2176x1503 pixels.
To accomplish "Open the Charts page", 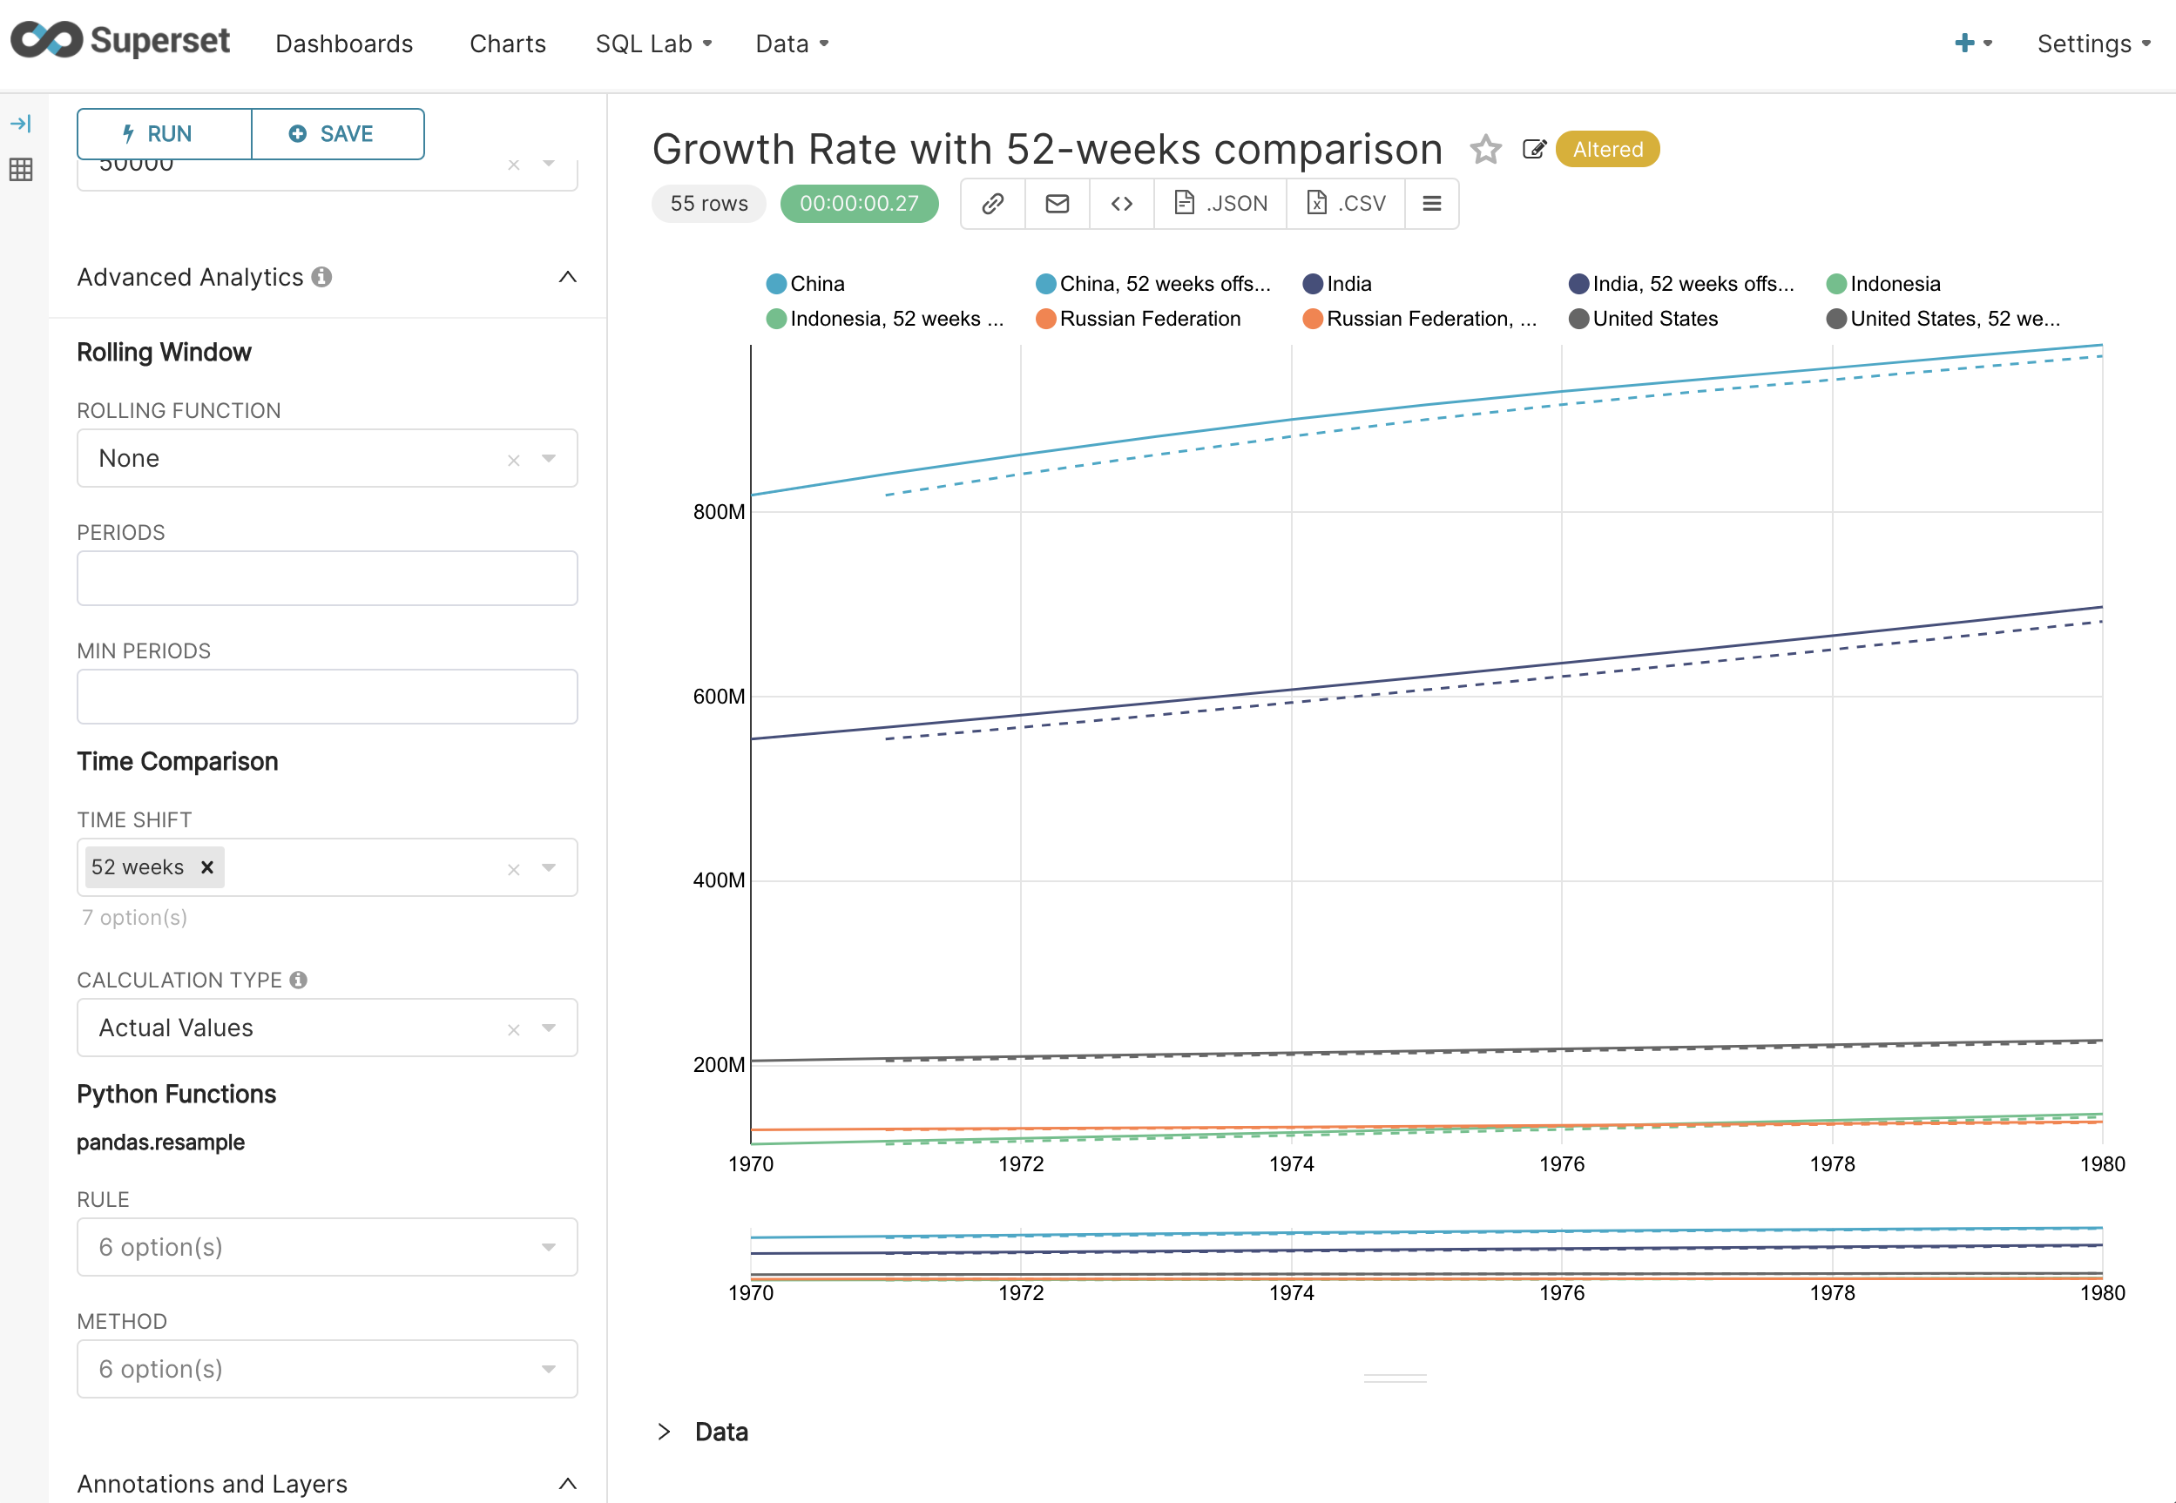I will pos(508,44).
